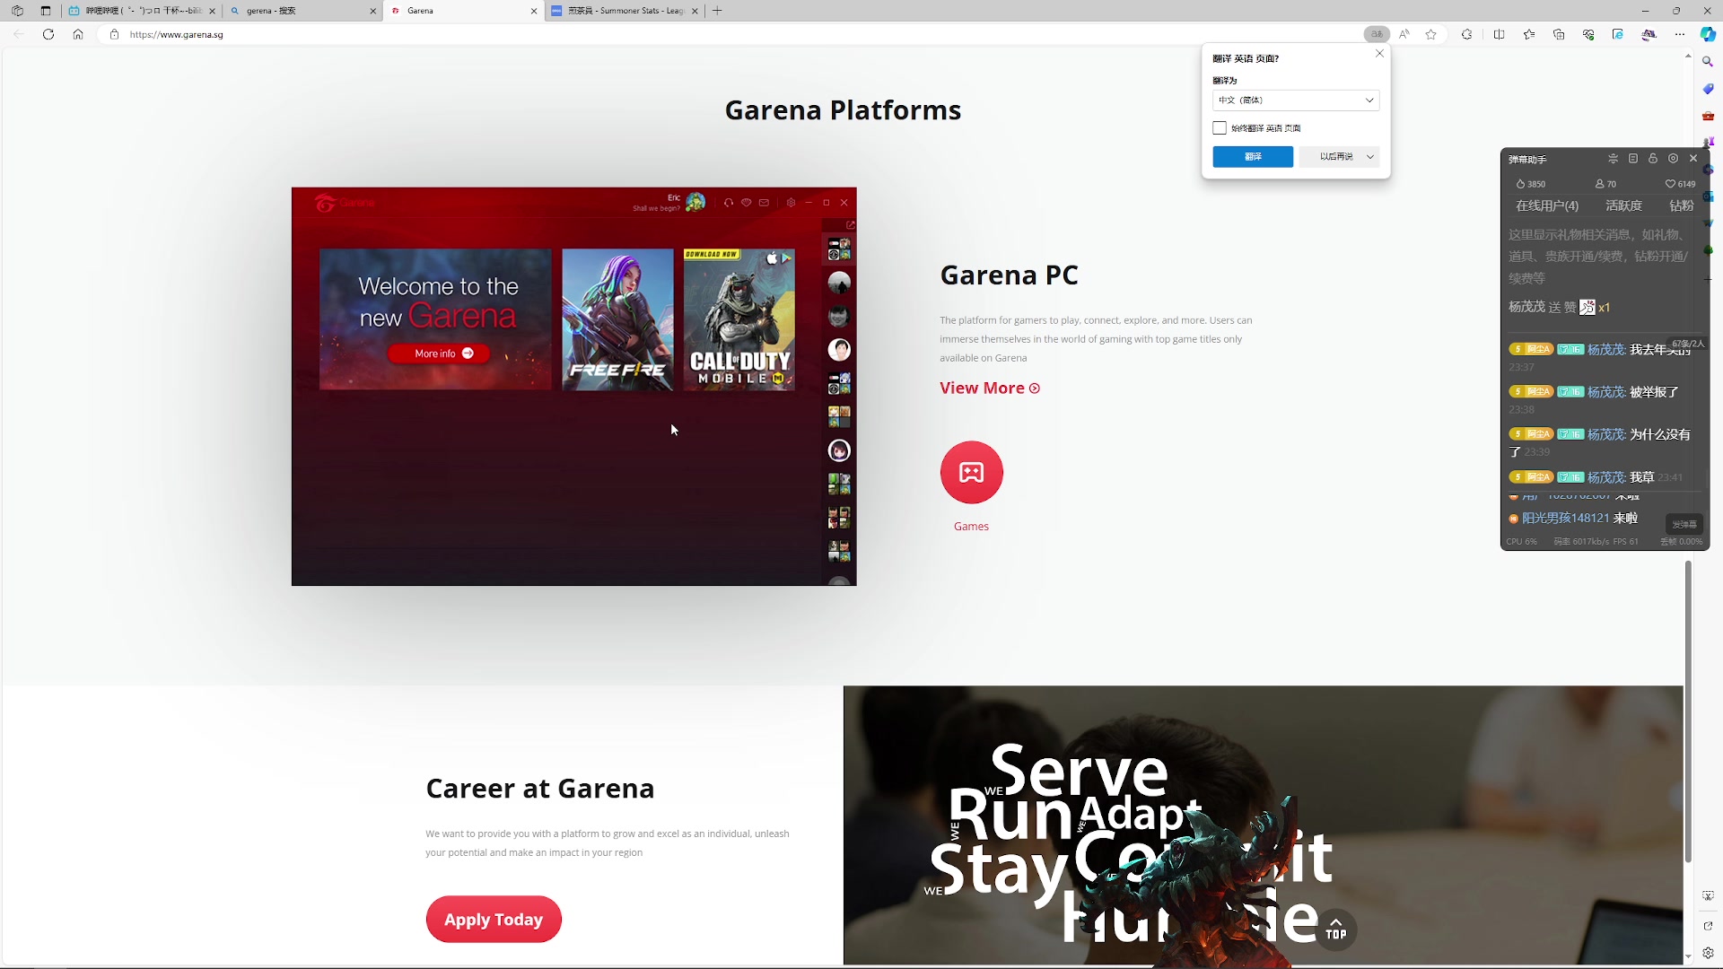This screenshot has height=969, width=1723.
Task: View site information lock icon
Action: pyautogui.click(x=114, y=34)
